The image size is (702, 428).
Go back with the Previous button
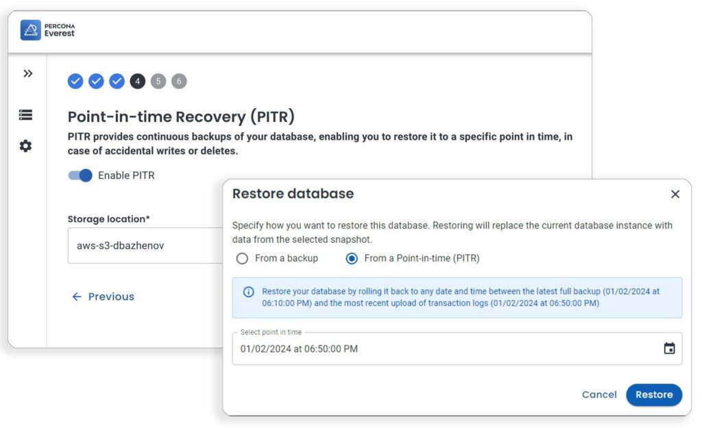103,297
